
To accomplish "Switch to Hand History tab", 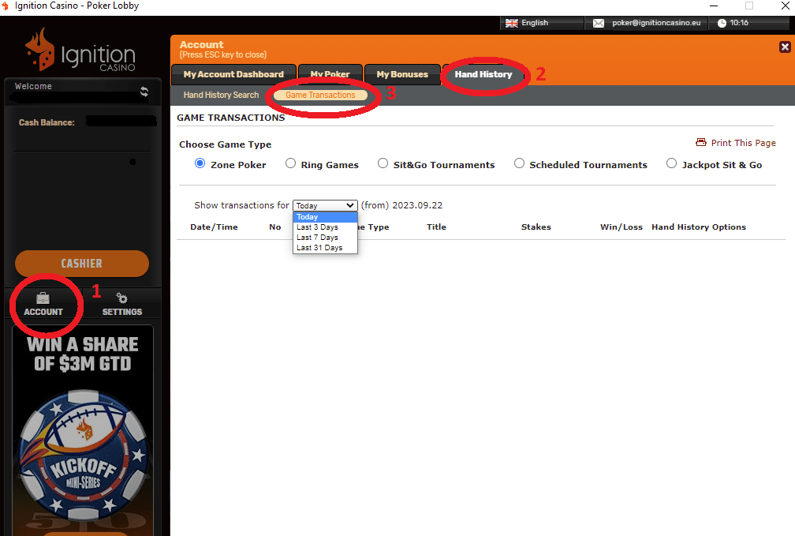I will 483,74.
